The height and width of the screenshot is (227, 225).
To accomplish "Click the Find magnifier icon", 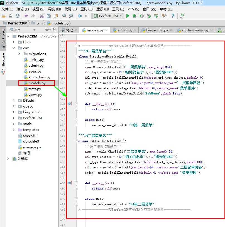I will 64,16.
